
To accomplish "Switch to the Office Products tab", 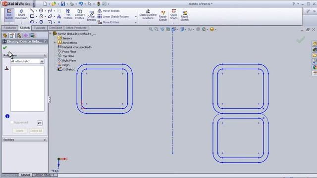I will pos(76,28).
